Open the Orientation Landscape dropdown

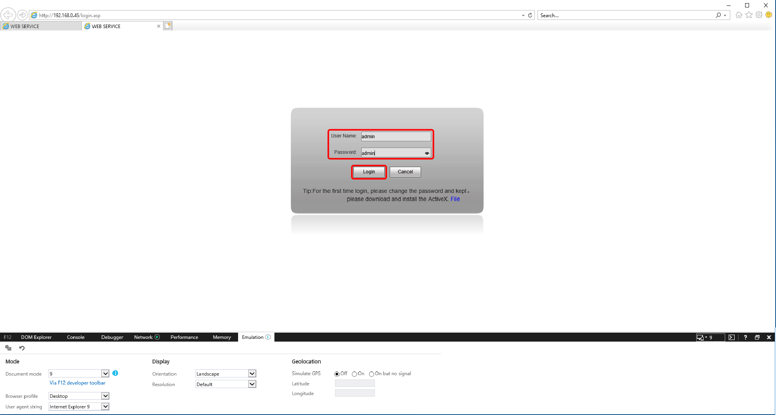(x=252, y=374)
